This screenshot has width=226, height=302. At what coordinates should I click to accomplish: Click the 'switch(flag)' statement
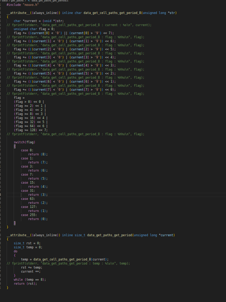[25, 142]
